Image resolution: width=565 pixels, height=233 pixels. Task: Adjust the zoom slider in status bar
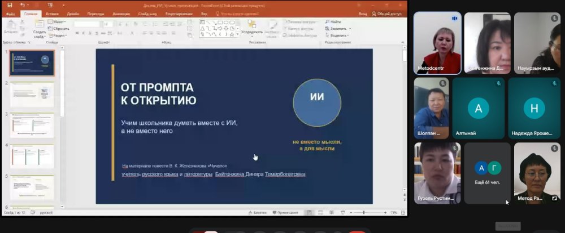tap(364, 213)
